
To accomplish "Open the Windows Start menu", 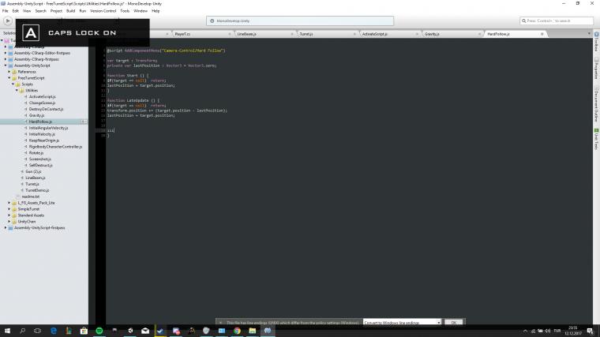I will [7, 331].
